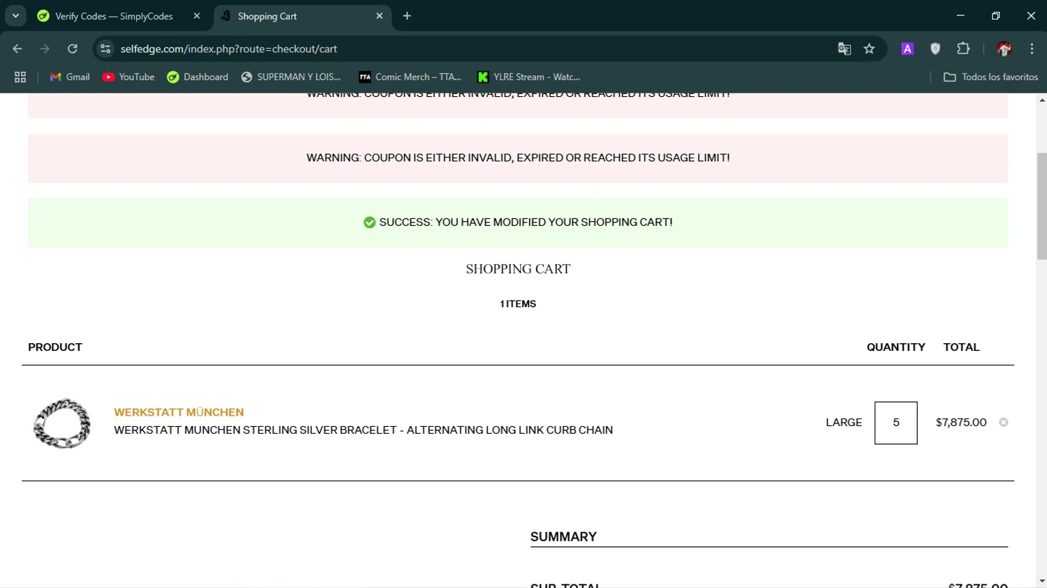Click the LARGE size label
This screenshot has height=588, width=1047.
(844, 422)
